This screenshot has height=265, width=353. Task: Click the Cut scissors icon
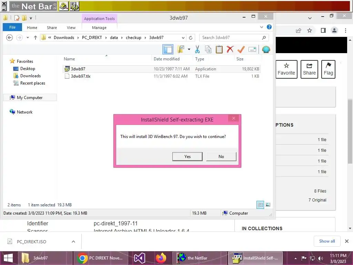(x=198, y=49)
